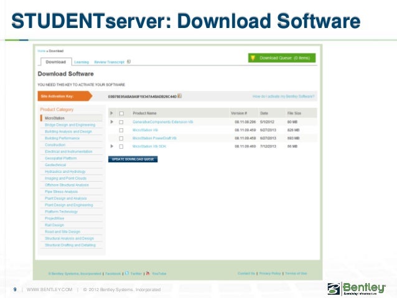Open MicroStation V8i SDK product link
Image resolution: width=397 pixels, height=298 pixels.
(149, 146)
